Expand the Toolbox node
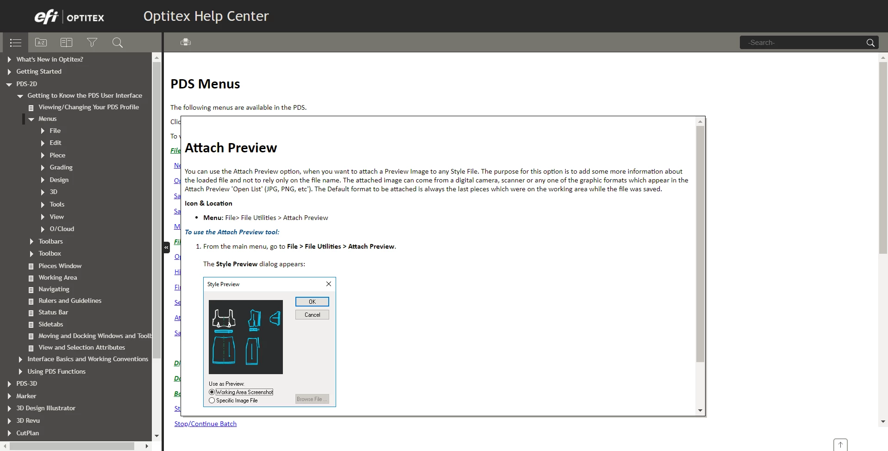 pyautogui.click(x=31, y=254)
